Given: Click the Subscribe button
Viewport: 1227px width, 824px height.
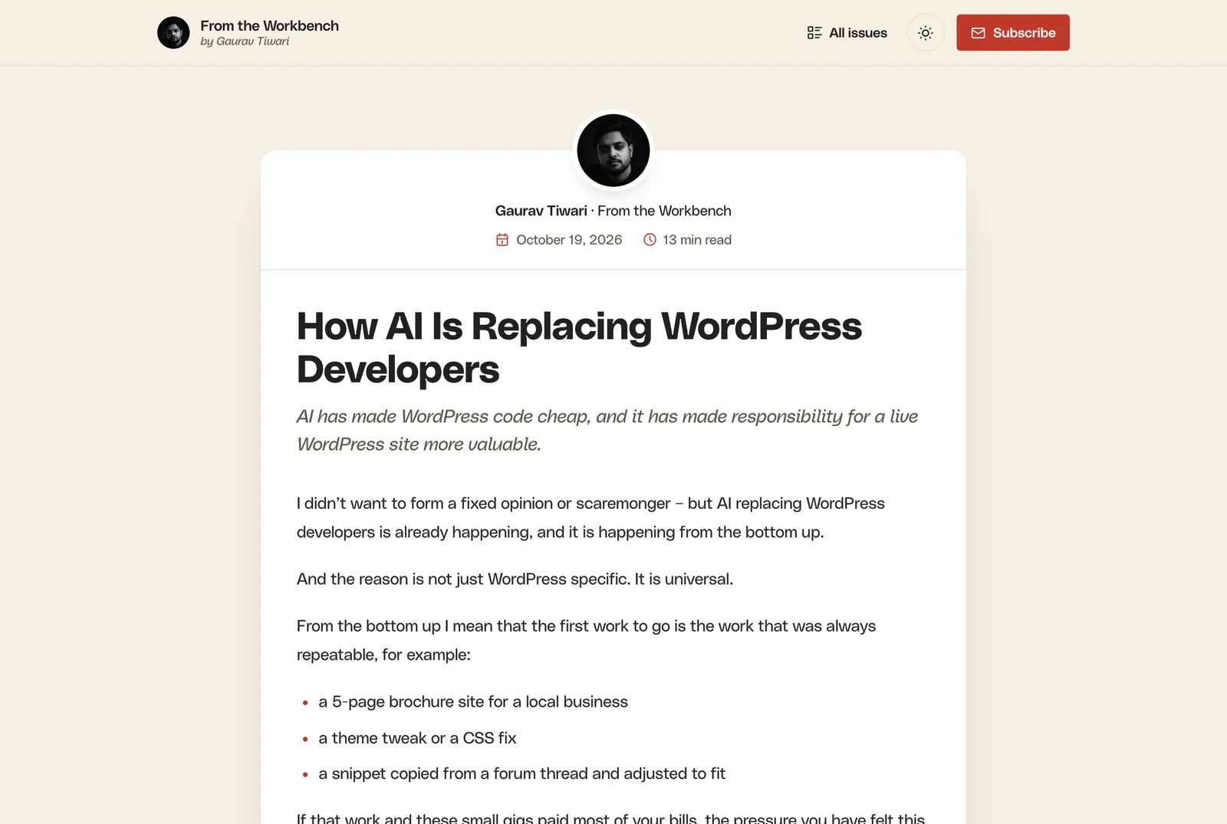Looking at the screenshot, I should point(1012,33).
